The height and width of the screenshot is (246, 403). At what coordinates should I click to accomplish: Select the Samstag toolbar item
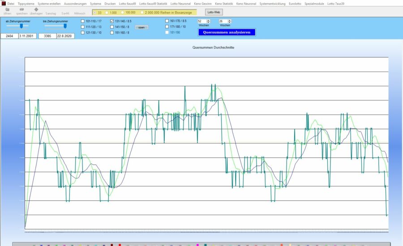(51, 13)
